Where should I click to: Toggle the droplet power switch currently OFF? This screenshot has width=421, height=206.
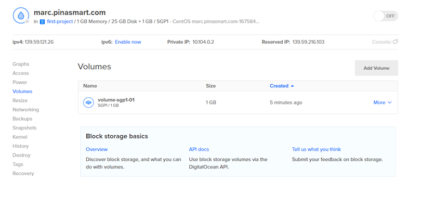point(386,16)
